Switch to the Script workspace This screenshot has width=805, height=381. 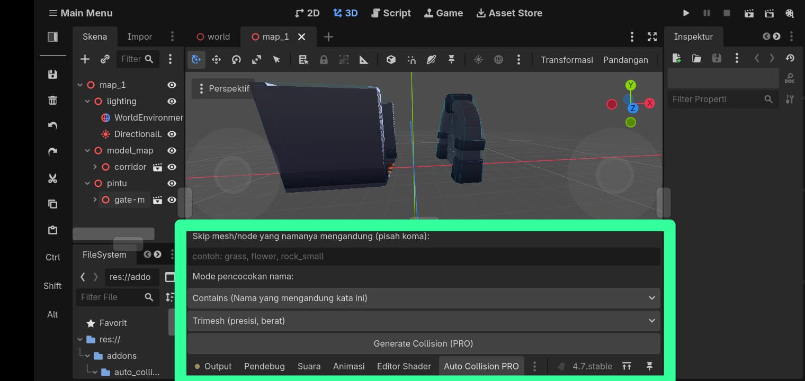point(391,13)
